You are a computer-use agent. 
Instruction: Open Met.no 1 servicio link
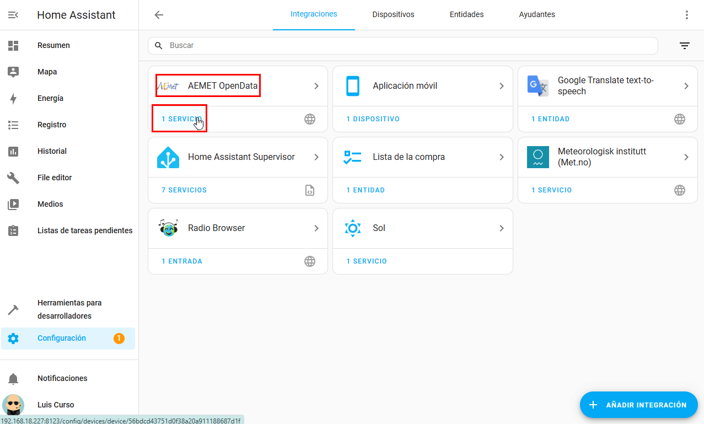pyautogui.click(x=551, y=190)
